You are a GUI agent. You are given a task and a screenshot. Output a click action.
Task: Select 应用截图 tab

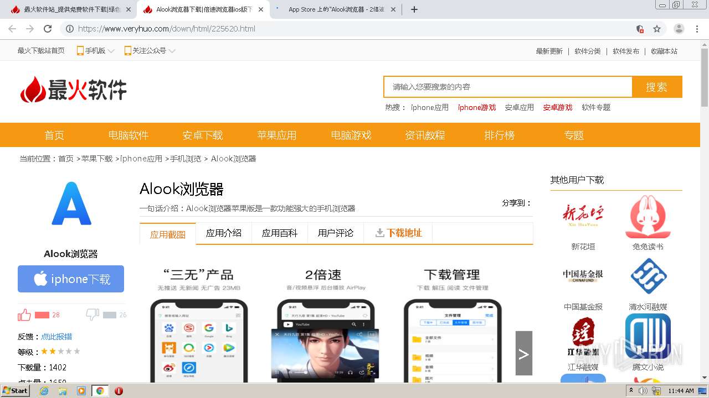[168, 234]
